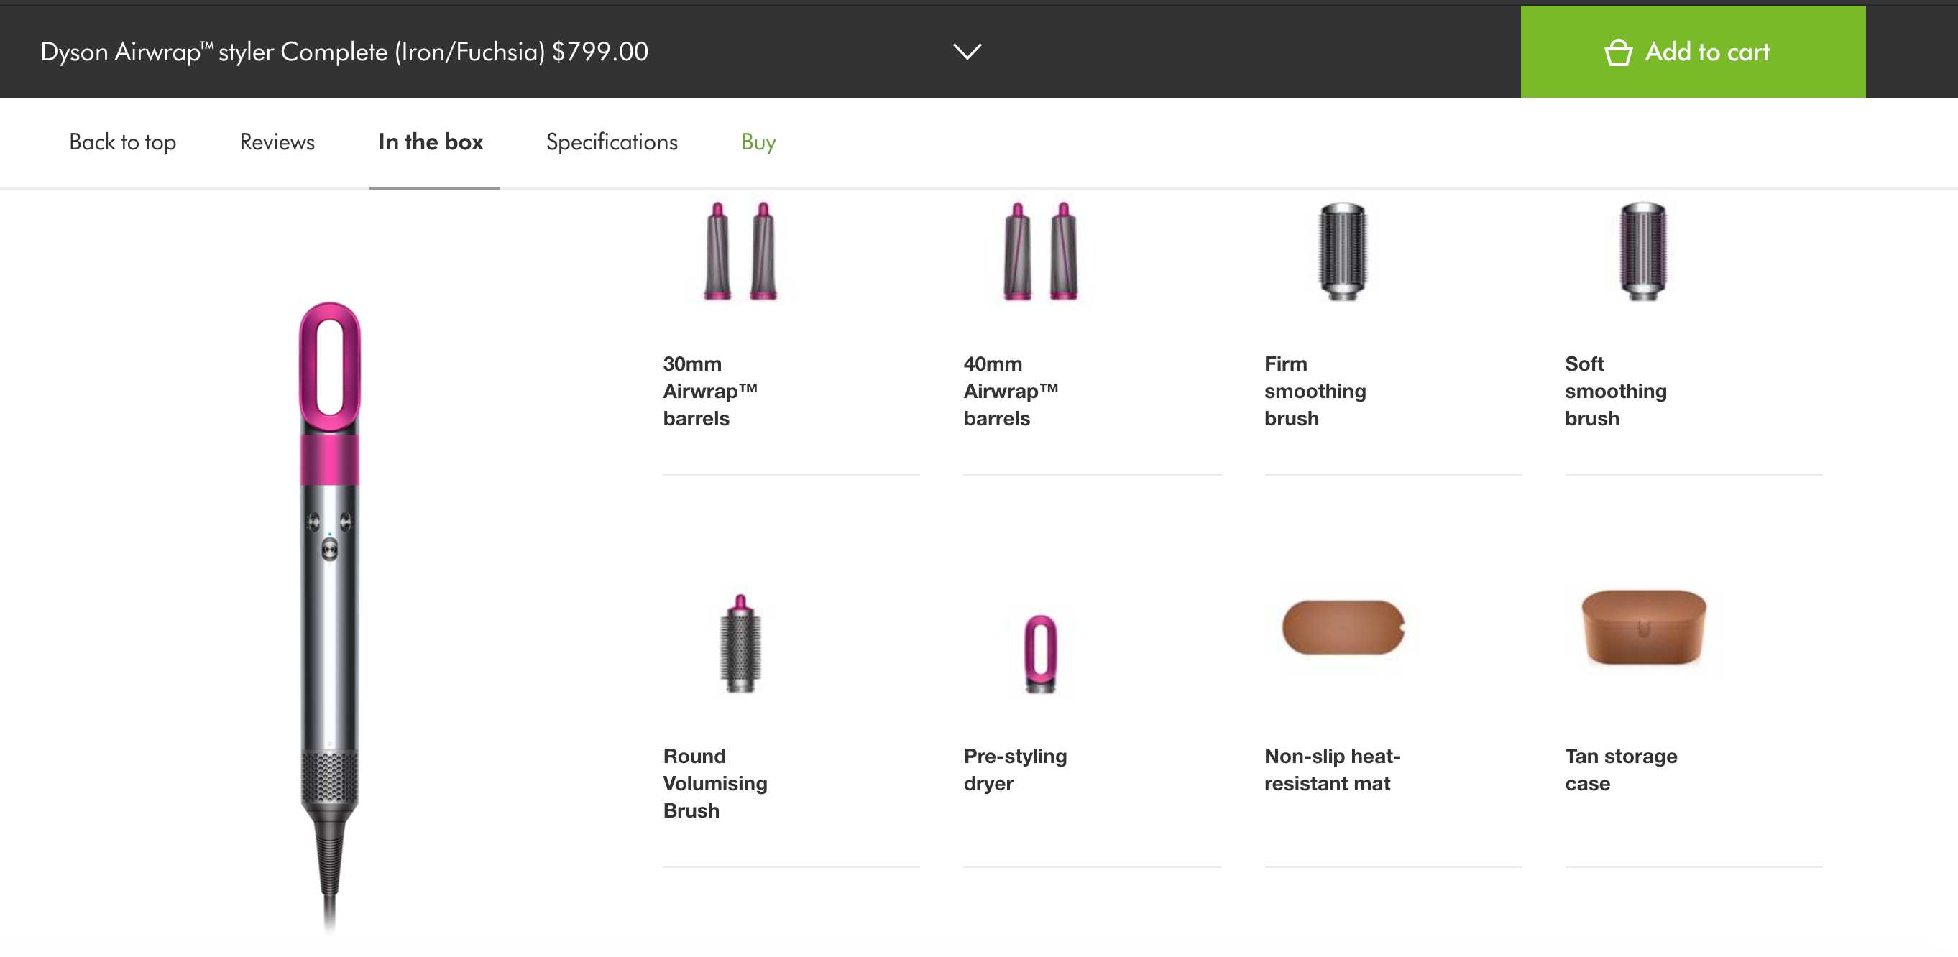Switch to the Reviews tab
Viewport: 1958px width, 957px height.
click(277, 142)
